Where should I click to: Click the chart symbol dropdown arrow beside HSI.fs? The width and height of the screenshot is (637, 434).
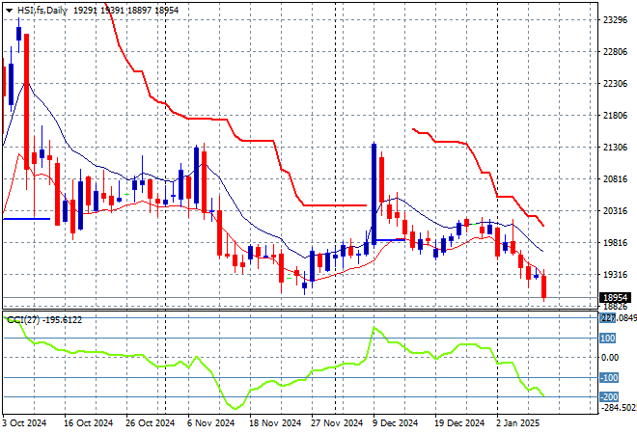[9, 8]
